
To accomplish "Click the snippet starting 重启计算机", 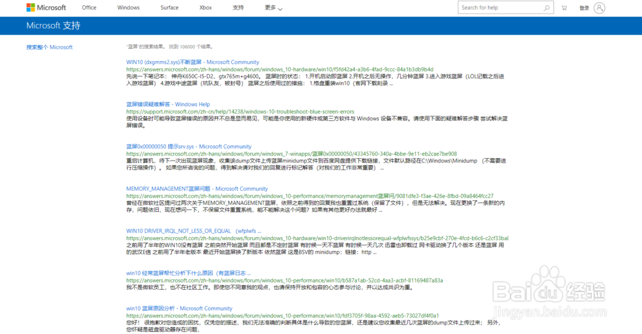I will pos(316,164).
